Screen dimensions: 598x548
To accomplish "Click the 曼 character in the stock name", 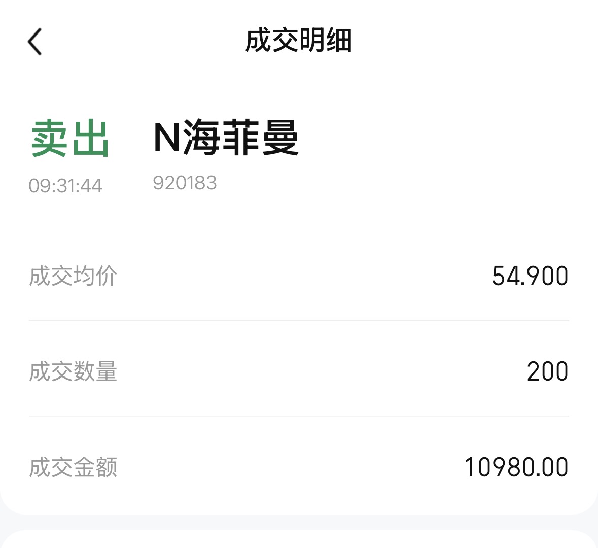I will (x=280, y=138).
